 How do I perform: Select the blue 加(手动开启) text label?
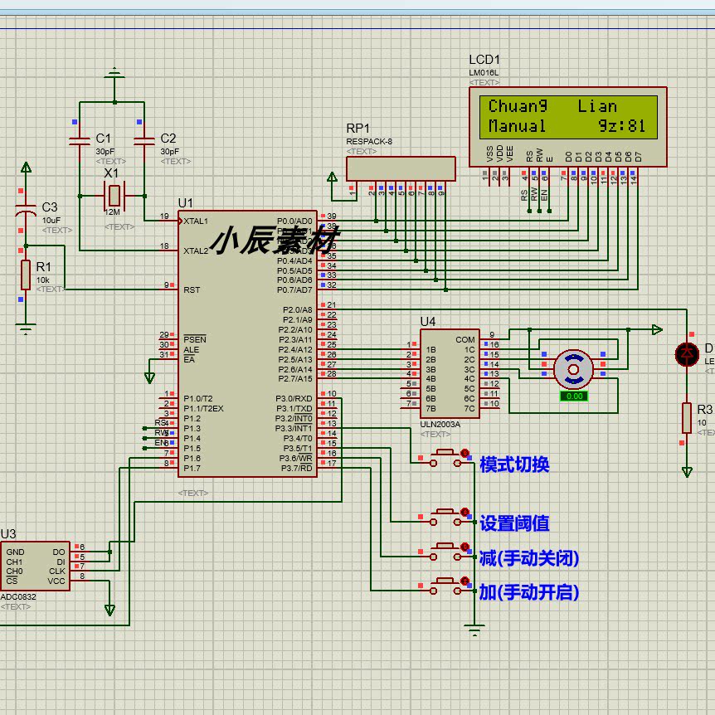tap(529, 593)
